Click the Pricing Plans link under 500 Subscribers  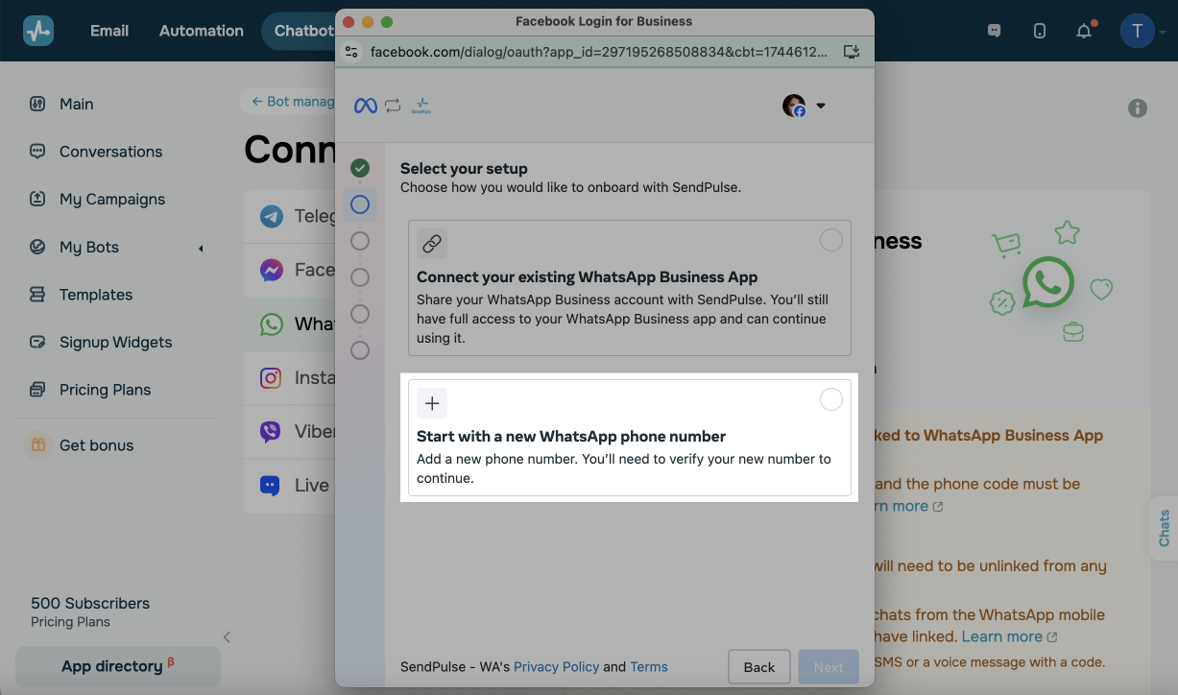70,622
